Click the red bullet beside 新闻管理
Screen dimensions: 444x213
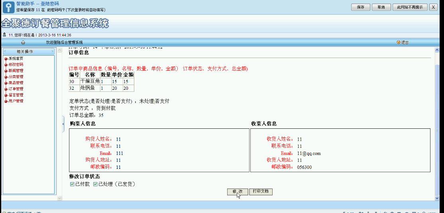click(6, 71)
